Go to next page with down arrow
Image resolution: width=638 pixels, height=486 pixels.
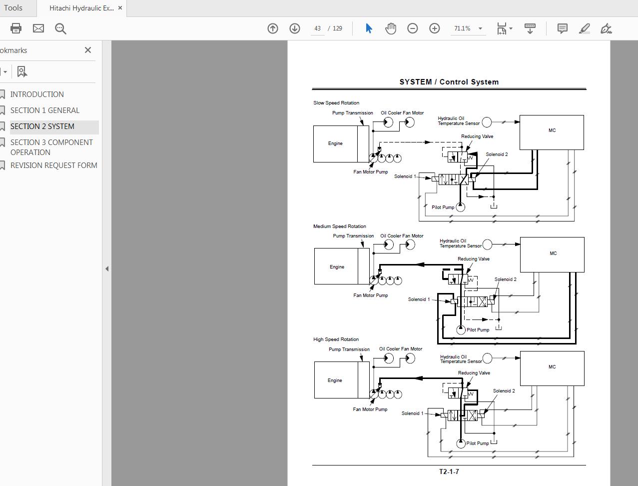pos(295,28)
